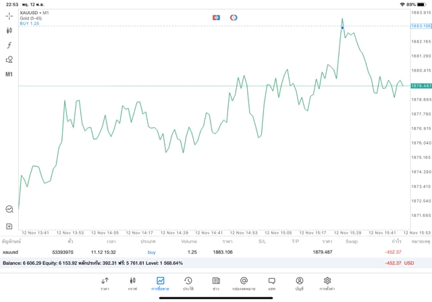This screenshot has width=432, height=302.
Task: Activate the crosshair cursor tool
Action: coord(9,16)
